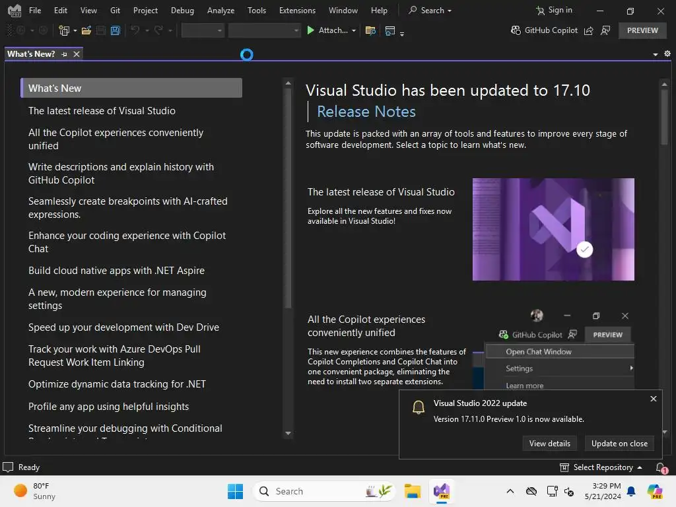
Task: Open the Debug menu
Action: pyautogui.click(x=182, y=11)
